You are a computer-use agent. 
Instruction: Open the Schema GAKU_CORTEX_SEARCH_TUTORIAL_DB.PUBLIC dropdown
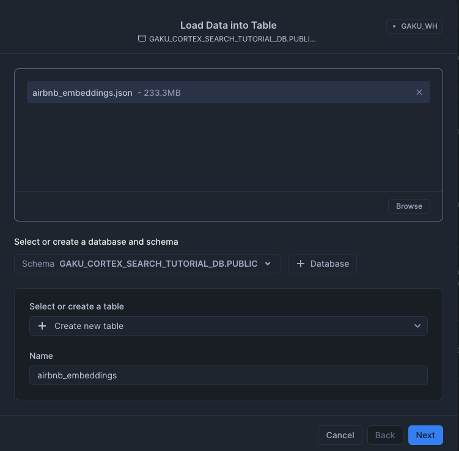[x=147, y=264]
